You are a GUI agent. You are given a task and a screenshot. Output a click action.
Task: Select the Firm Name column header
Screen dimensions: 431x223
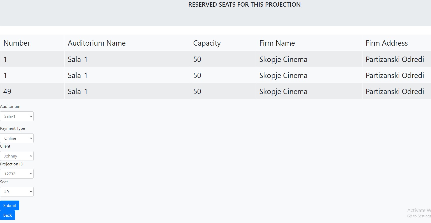point(277,43)
